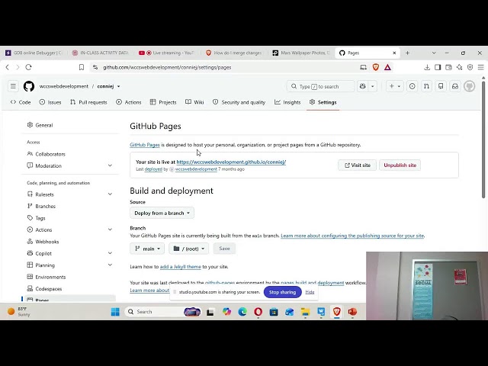488x366 pixels.
Task: Open the pull requests icon in header
Action: click(x=426, y=86)
